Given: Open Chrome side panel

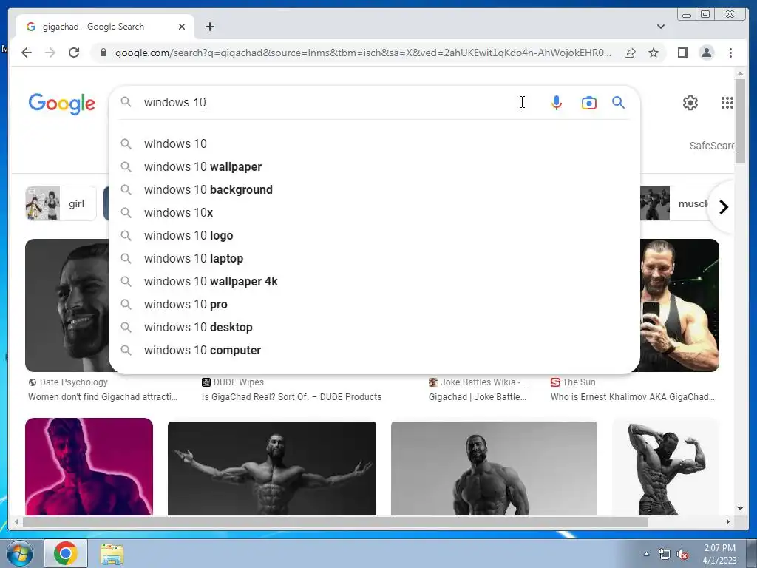Looking at the screenshot, I should (x=682, y=53).
